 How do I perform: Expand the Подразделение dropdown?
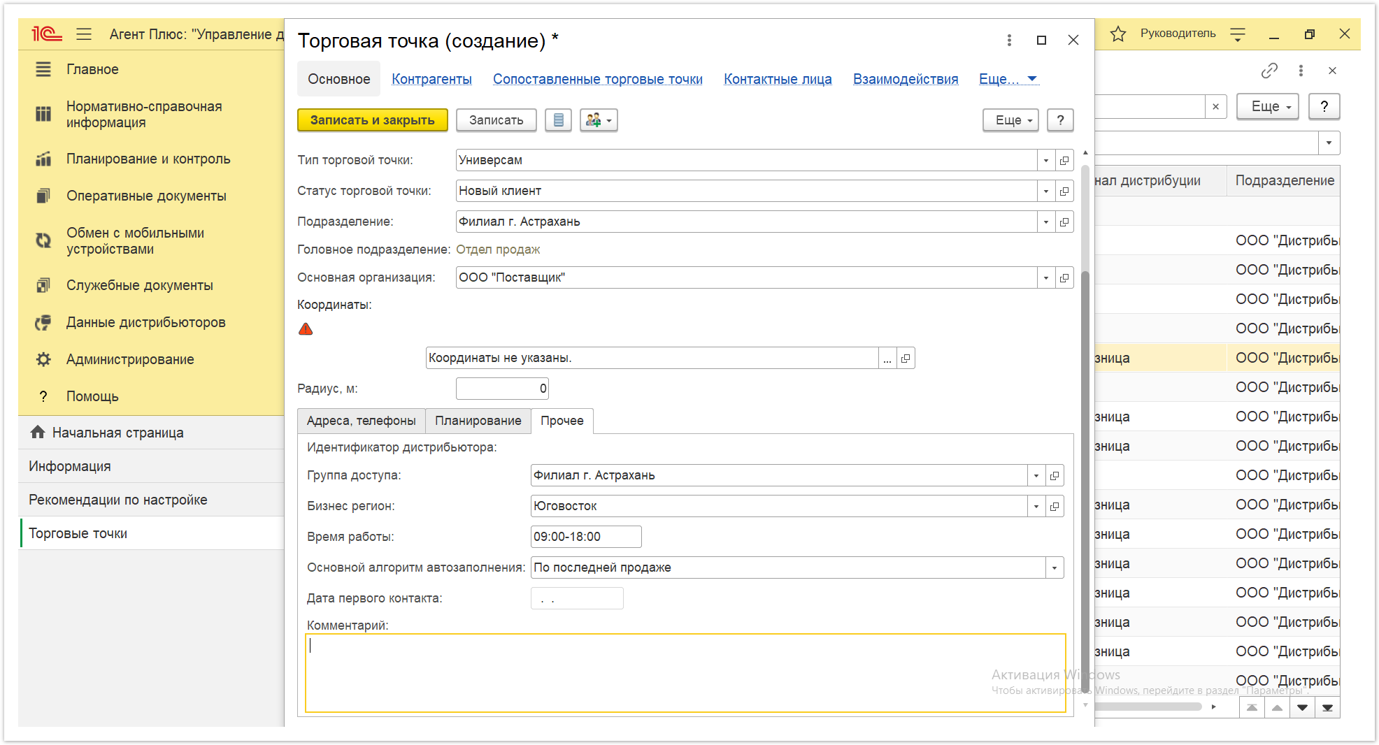coord(1046,222)
